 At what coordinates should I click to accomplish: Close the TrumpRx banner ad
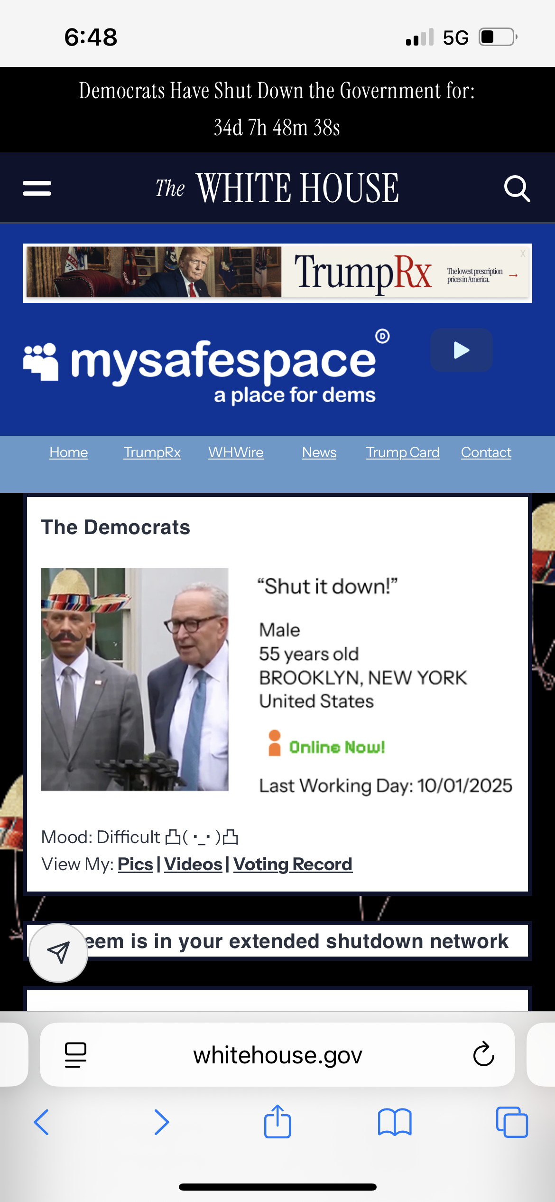click(x=522, y=254)
